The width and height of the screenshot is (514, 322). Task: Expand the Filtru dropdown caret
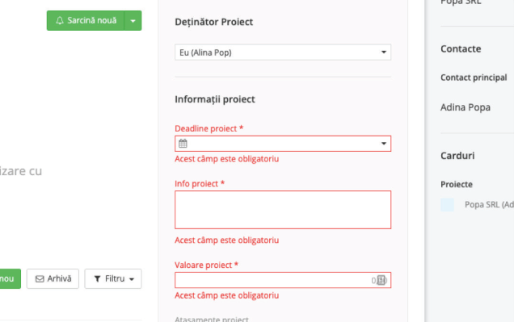coord(132,279)
